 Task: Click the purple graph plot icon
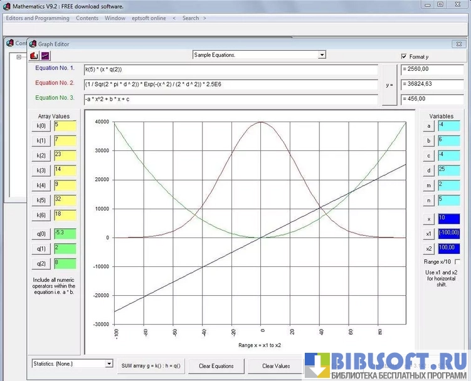tap(45, 56)
